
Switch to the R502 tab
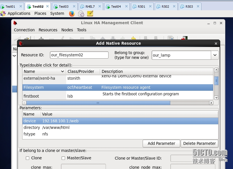[165, 7]
